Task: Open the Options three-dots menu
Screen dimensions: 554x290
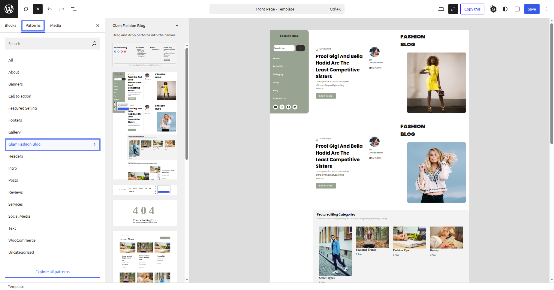Action: pyautogui.click(x=547, y=9)
